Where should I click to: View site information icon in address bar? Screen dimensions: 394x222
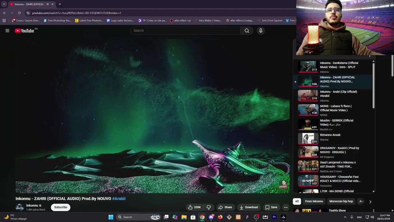coord(28,13)
